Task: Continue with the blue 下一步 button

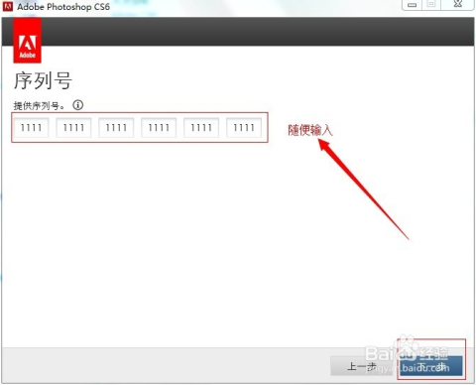Action: pos(431,366)
